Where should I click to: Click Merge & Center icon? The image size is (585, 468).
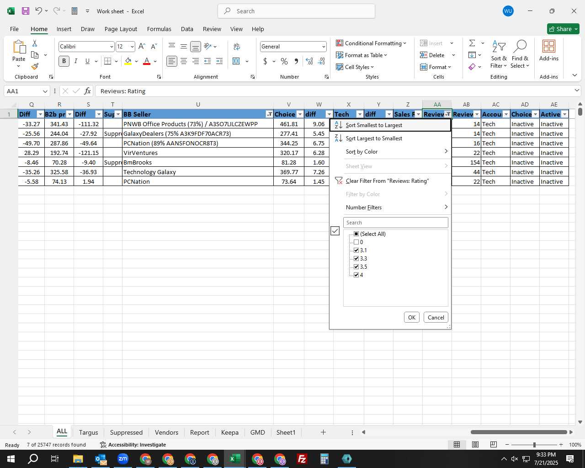(236, 61)
